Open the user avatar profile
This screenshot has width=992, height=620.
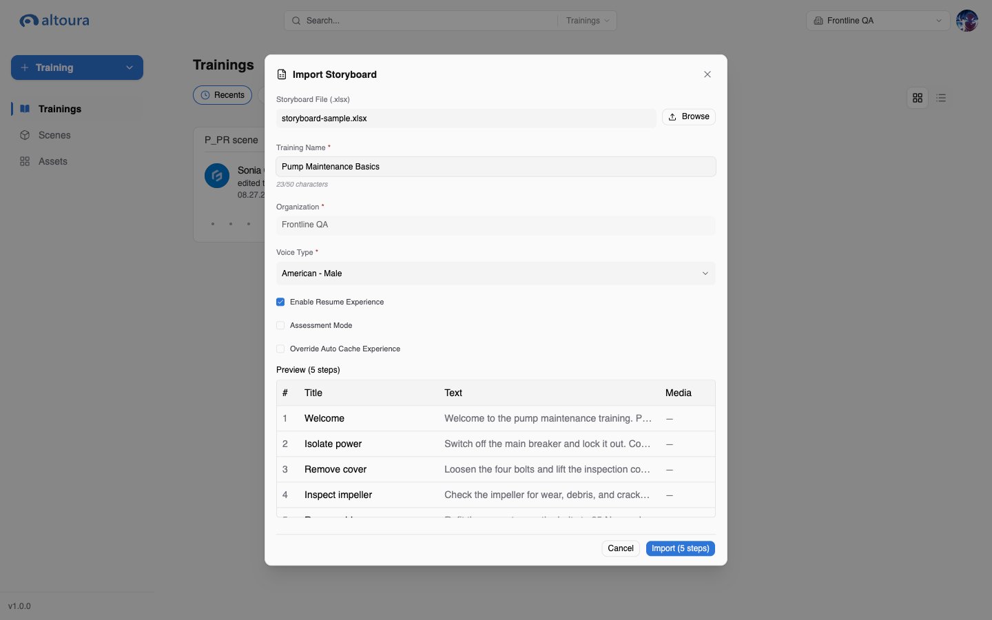(x=967, y=21)
